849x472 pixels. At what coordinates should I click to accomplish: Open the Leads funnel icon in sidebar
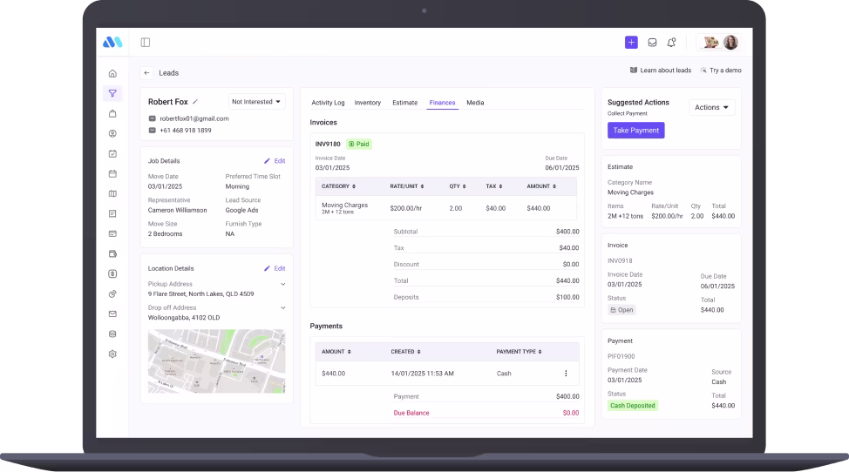pyautogui.click(x=112, y=93)
